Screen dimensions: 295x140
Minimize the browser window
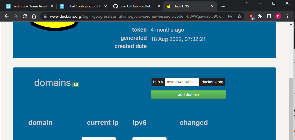tap(261, 3)
